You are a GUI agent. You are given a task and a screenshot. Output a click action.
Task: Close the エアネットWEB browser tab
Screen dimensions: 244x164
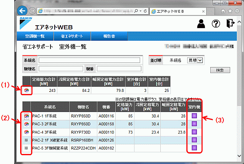203,11
